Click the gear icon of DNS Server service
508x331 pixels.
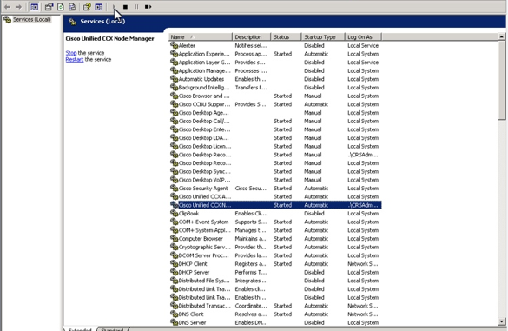174,322
